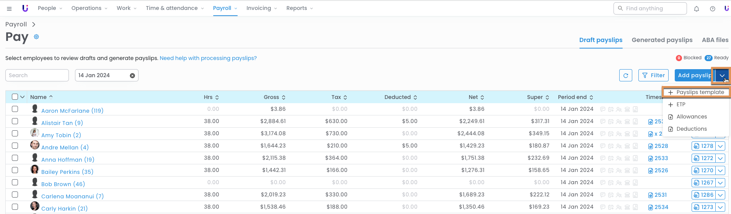
Task: Clear the 14 Jan 2024 date filter
Action: [x=132, y=76]
